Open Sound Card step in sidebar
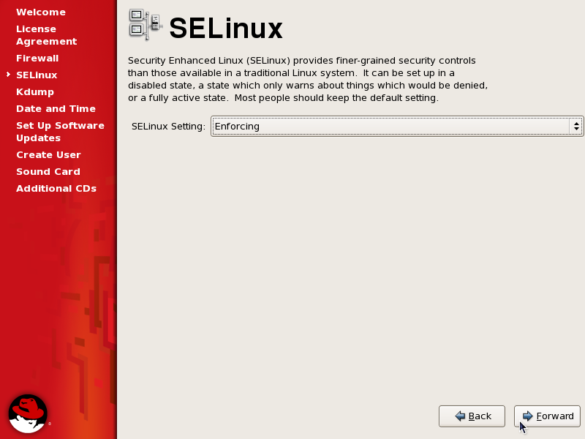The width and height of the screenshot is (585, 439). (x=48, y=172)
